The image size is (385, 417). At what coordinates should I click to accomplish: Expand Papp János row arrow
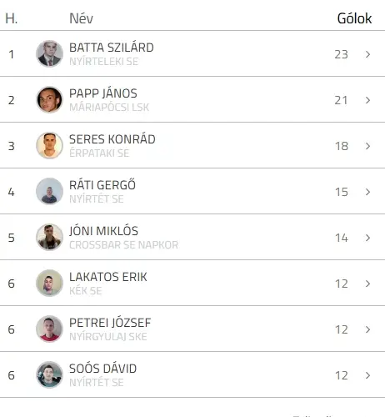(367, 100)
